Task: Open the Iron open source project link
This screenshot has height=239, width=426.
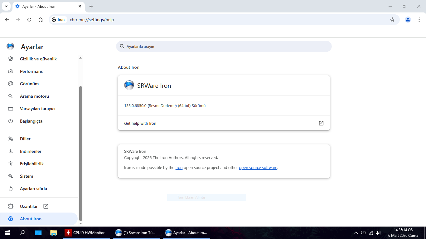Action: 179,167
